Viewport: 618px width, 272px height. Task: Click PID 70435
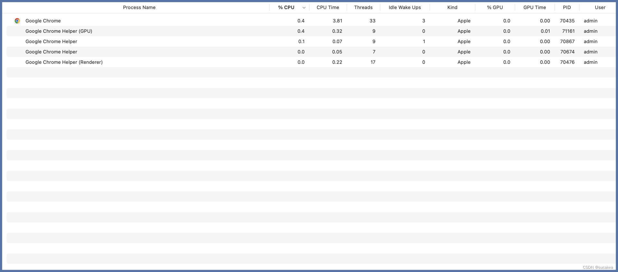pos(567,21)
